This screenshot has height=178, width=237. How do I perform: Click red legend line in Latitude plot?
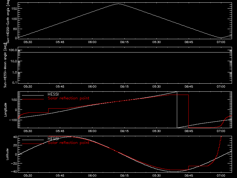point(33,144)
